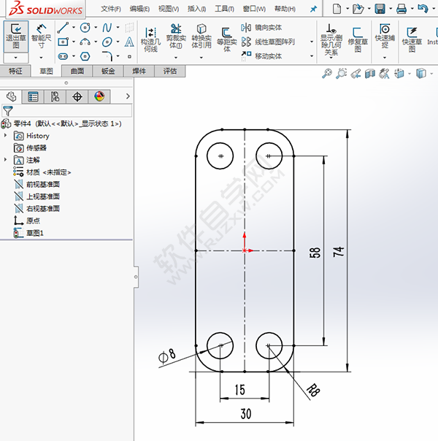Open the Line tool dropdown arrow
Screen dimensions: 438x441
point(74,27)
